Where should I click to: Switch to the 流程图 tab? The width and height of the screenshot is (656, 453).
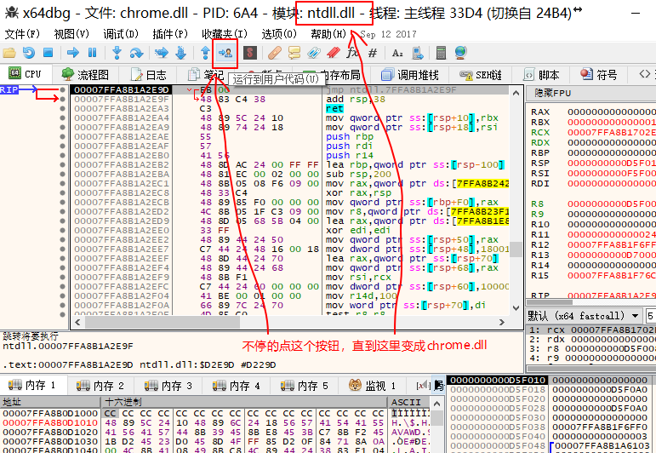(x=85, y=75)
